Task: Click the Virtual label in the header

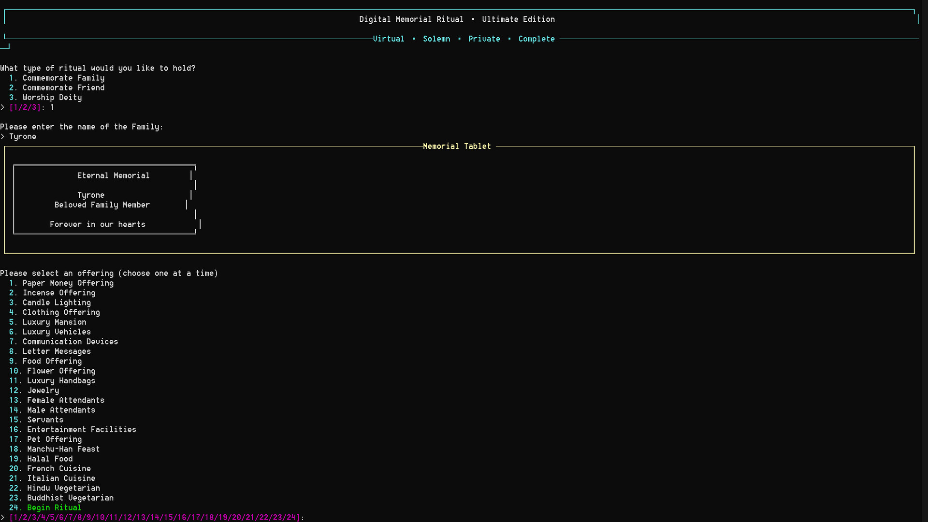Action: [x=388, y=39]
